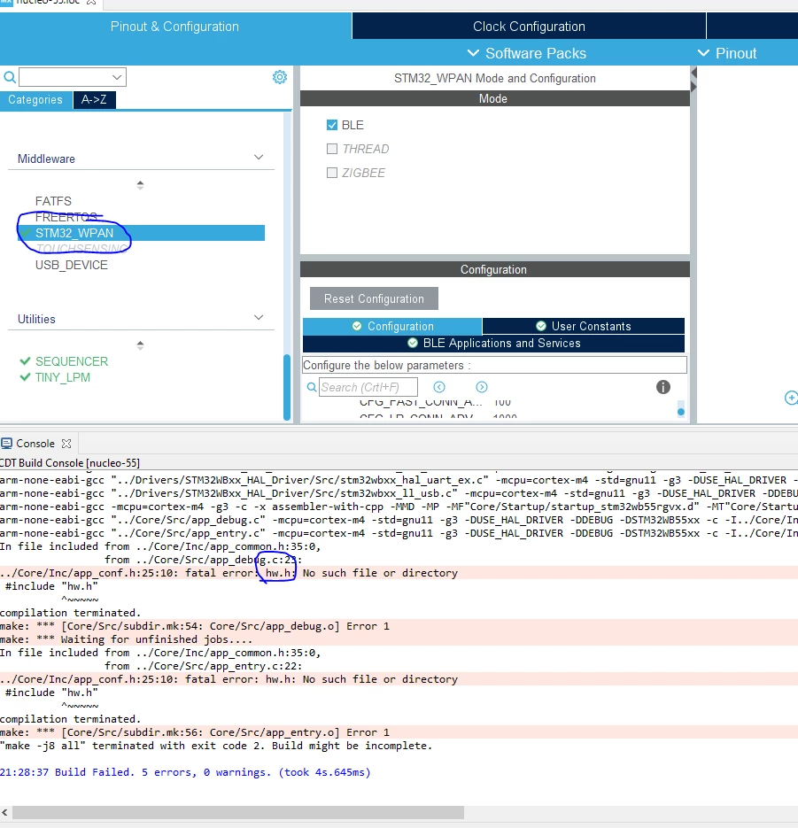Screen dimensions: 798x828
Task: Click the categories list vertical scrollbar
Action: click(287, 386)
